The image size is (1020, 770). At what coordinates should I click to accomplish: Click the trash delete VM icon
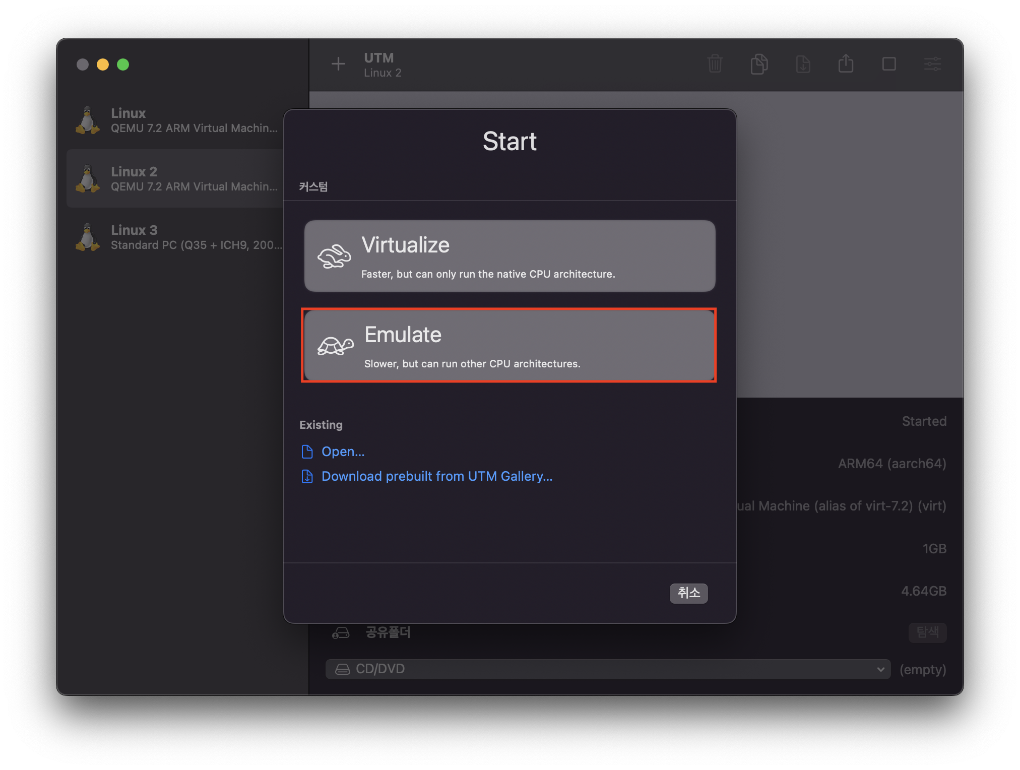point(715,64)
